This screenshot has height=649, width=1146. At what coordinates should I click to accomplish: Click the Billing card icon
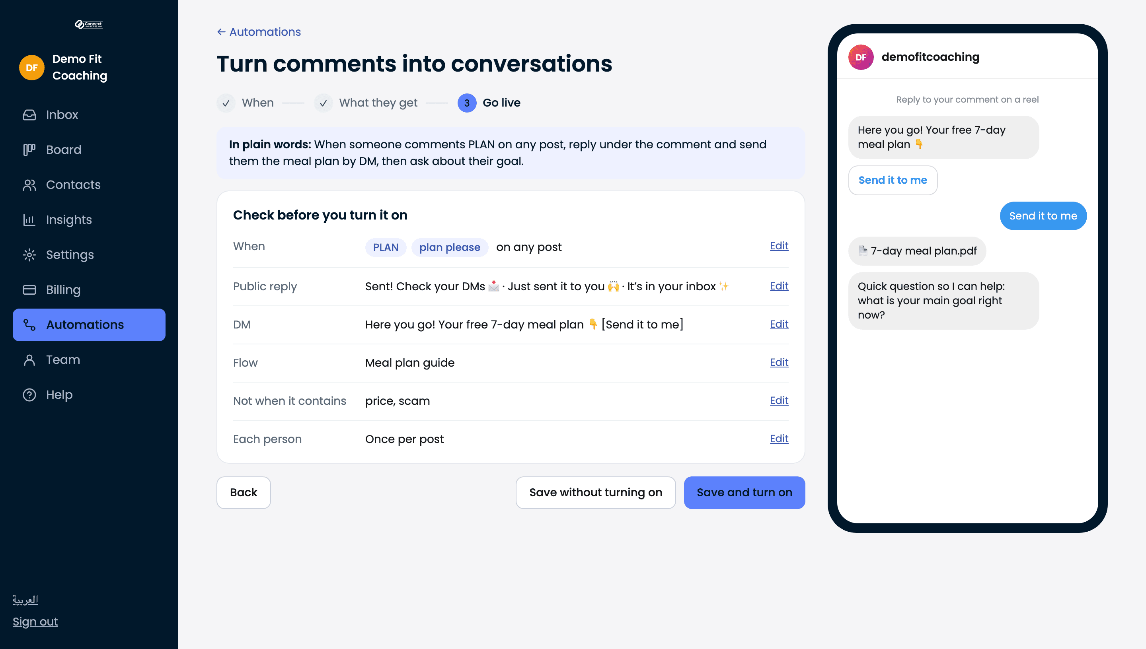pos(29,290)
